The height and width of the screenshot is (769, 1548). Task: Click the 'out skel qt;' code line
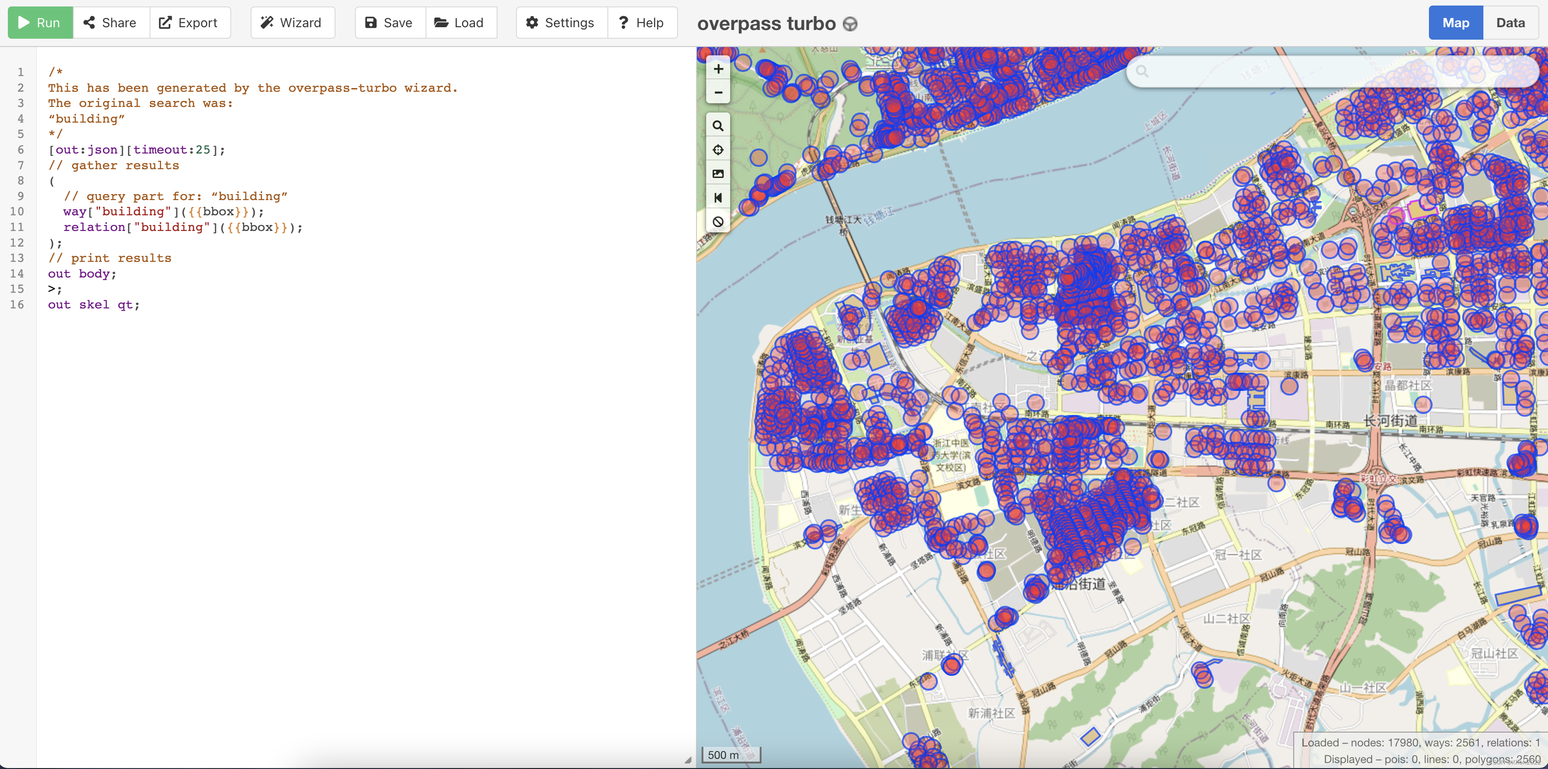(x=94, y=304)
